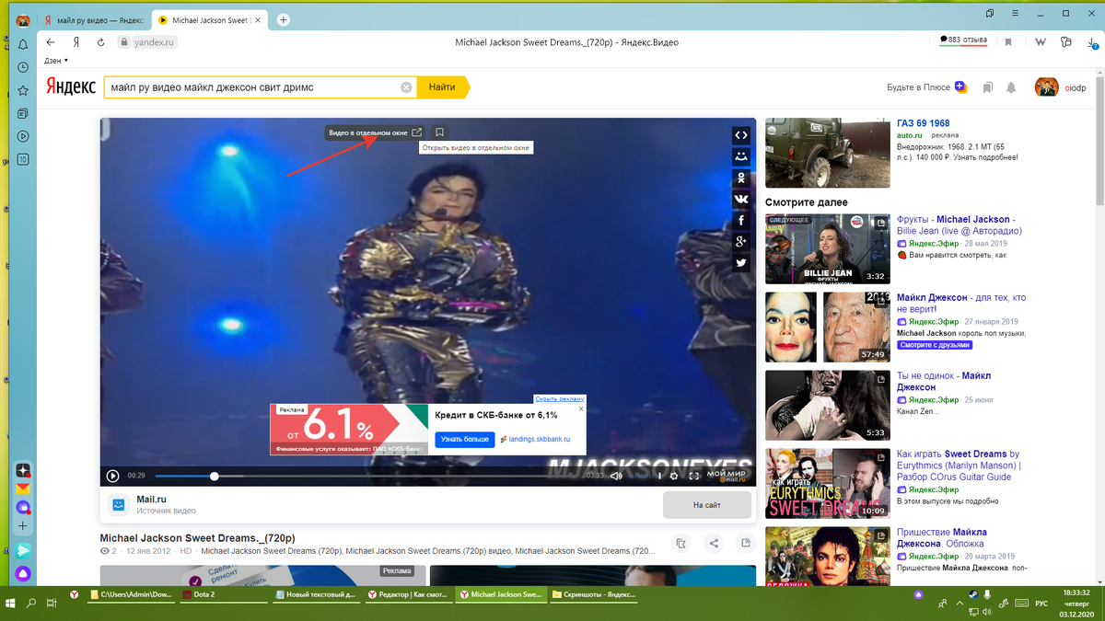Share video to Facebook
Screen dimensions: 1105x621
coord(740,220)
